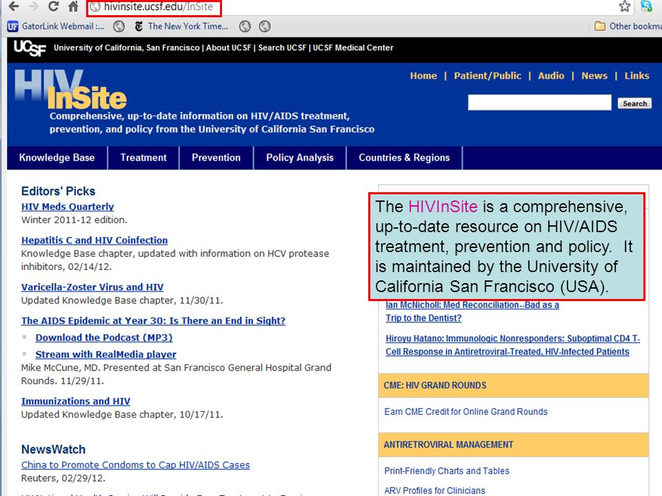Image resolution: width=662 pixels, height=496 pixels.
Task: Go to the Home nav link
Action: coord(423,76)
